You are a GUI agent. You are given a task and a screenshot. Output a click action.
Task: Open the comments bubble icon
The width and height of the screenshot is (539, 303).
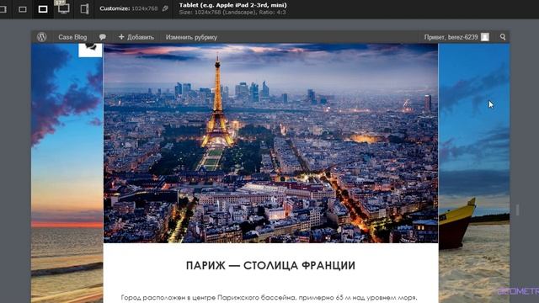point(103,37)
